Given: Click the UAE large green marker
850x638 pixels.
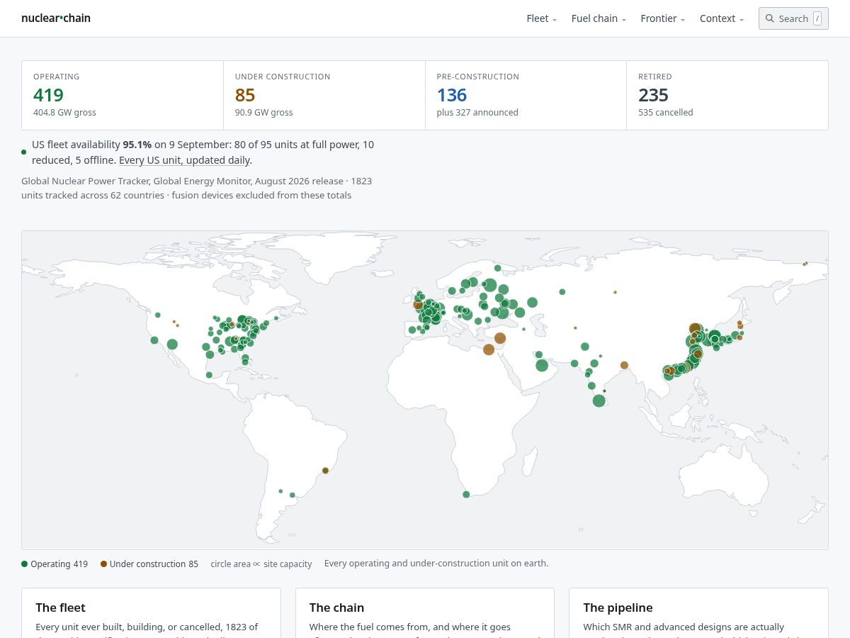Looking at the screenshot, I should (542, 365).
